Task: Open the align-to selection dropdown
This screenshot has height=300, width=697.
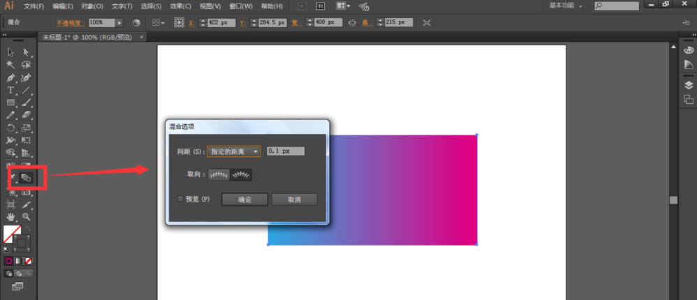Action: coord(159,22)
